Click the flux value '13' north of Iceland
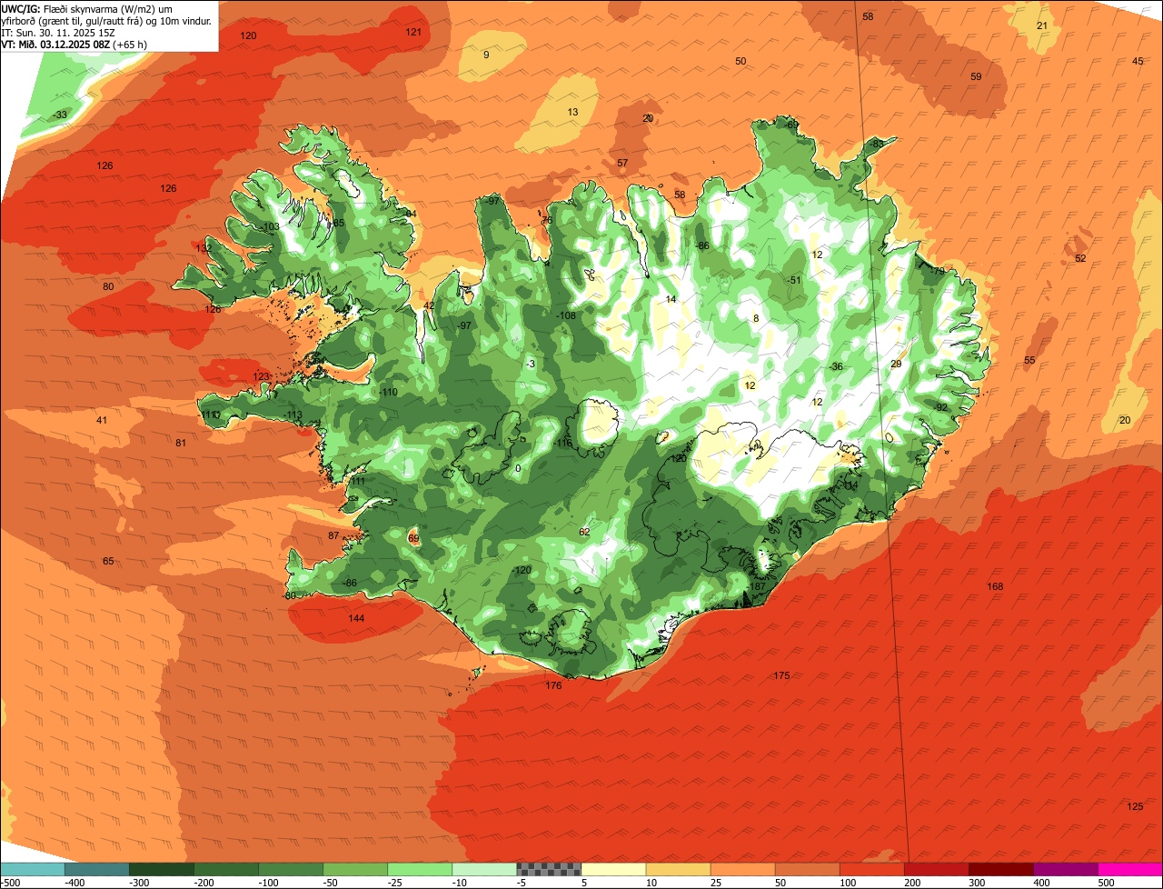Screen dimensions: 1163x889 (x=572, y=112)
